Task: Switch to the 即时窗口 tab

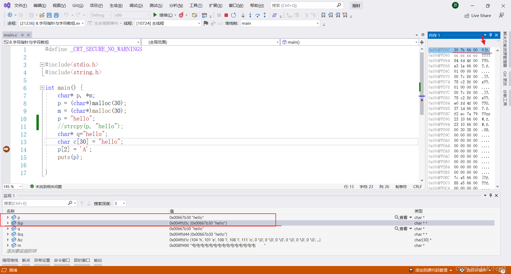Action: point(82,260)
